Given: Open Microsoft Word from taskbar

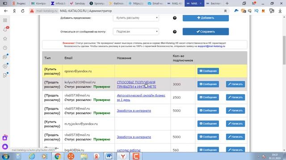Looking at the screenshot, I should 109,156.
